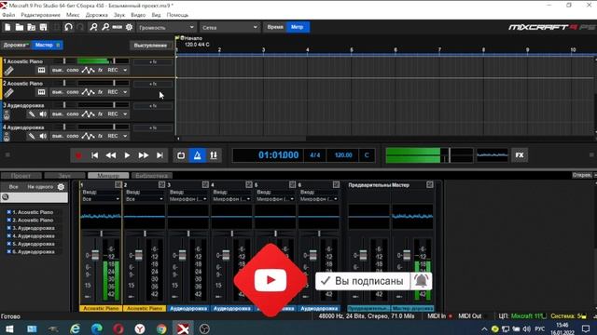
Task: Undo the last action
Action: point(68,27)
